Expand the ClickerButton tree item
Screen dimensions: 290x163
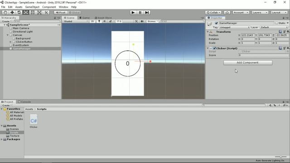click(x=10, y=42)
